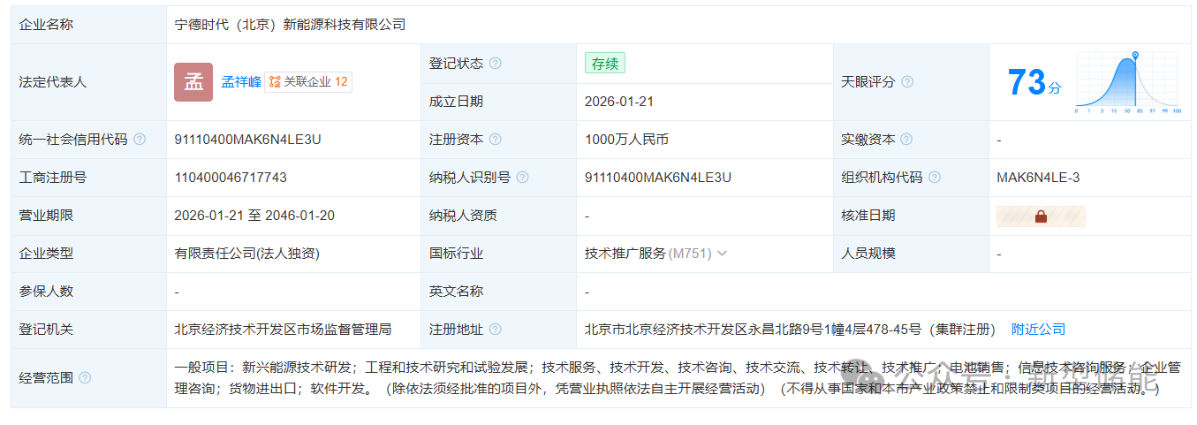The image size is (1197, 425).
Task: Click the 孟 avatar of the legal representative
Action: click(x=193, y=82)
